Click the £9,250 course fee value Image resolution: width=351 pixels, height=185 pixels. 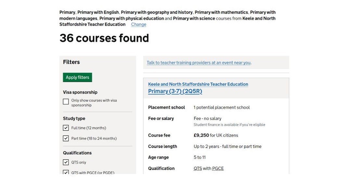(x=201, y=135)
